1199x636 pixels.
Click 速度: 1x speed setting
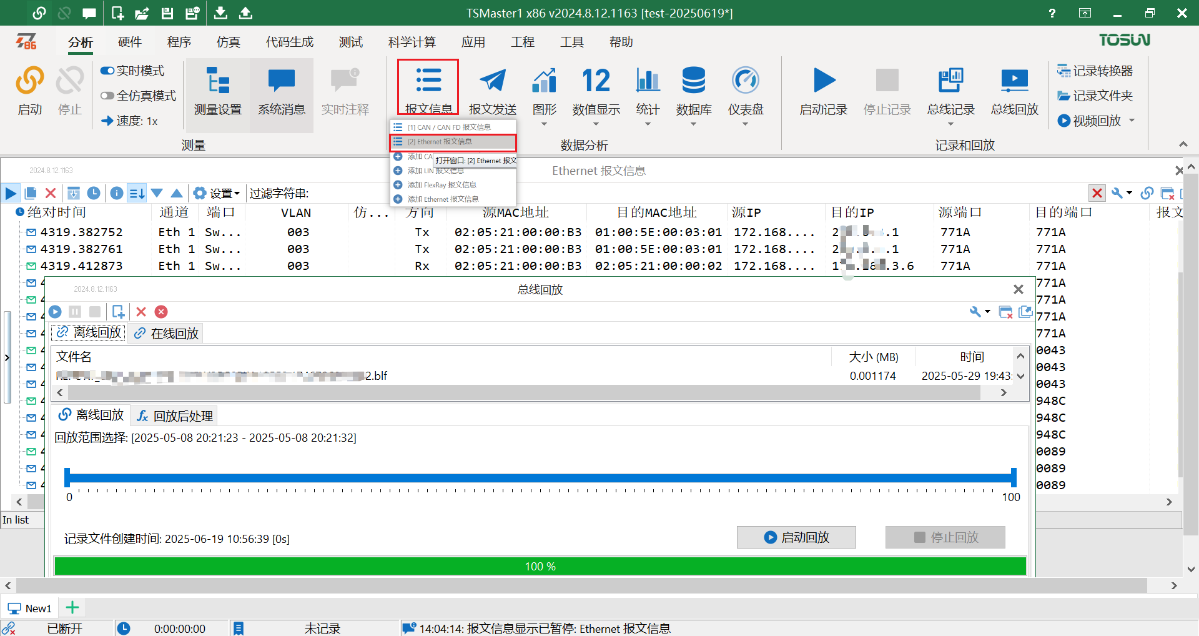[130, 121]
